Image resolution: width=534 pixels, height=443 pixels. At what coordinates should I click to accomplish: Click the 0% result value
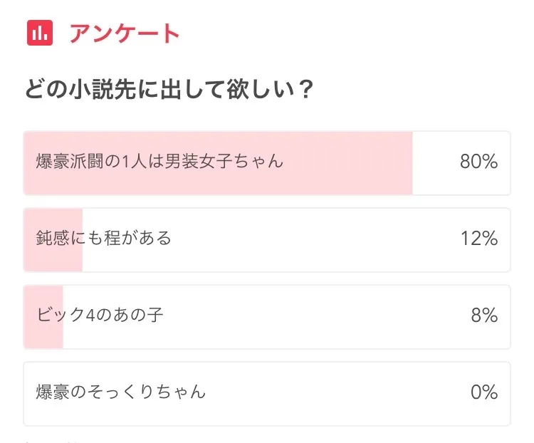coord(484,392)
